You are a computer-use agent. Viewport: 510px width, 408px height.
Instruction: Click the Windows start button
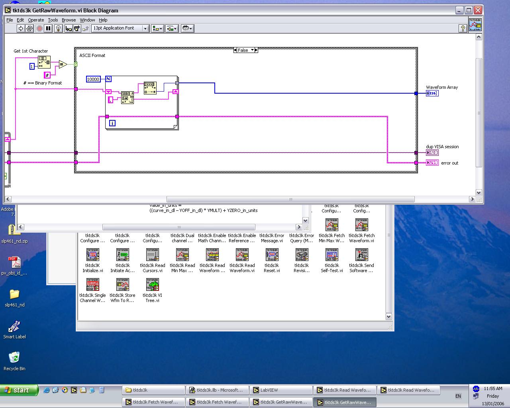pos(19,390)
